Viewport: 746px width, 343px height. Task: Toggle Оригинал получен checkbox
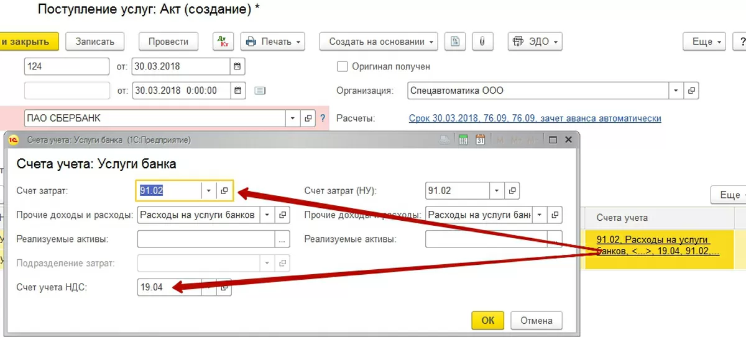point(342,66)
